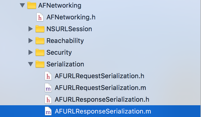Viewport: 201px width, 117px height.
Task: Expand the NSURLSession folder triangle
Action: coord(31,29)
